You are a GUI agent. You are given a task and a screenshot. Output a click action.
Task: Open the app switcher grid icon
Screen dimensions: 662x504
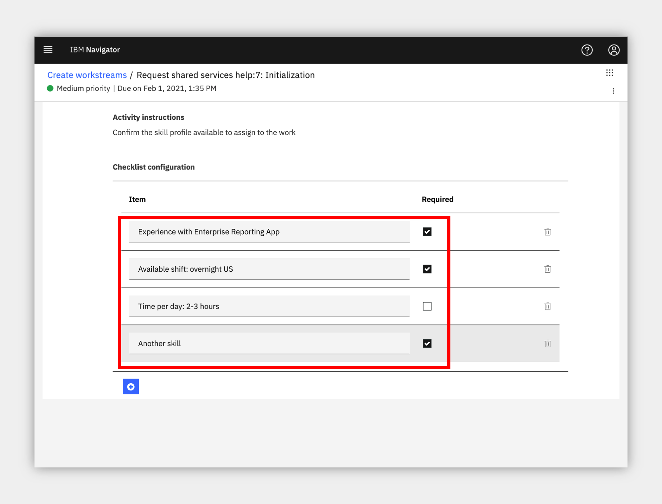pos(610,73)
